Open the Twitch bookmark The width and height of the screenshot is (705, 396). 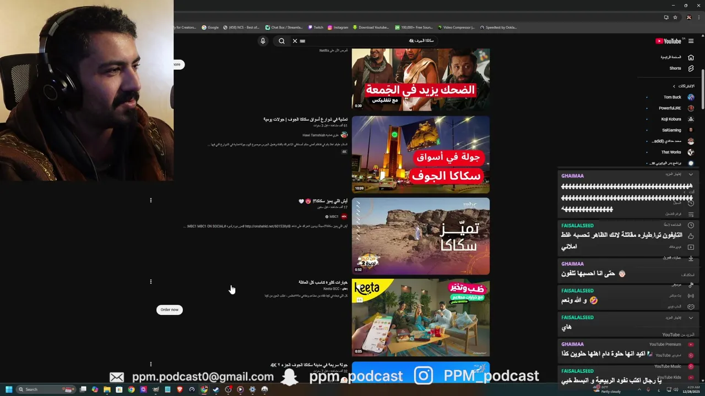(x=316, y=27)
